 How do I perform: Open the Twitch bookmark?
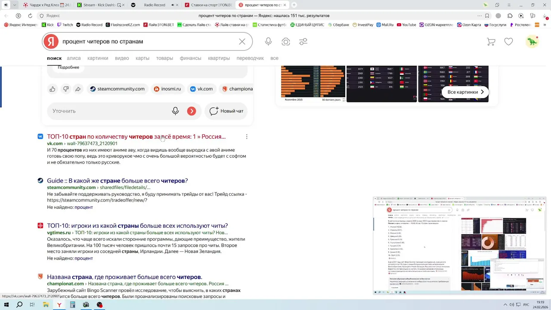pyautogui.click(x=65, y=25)
